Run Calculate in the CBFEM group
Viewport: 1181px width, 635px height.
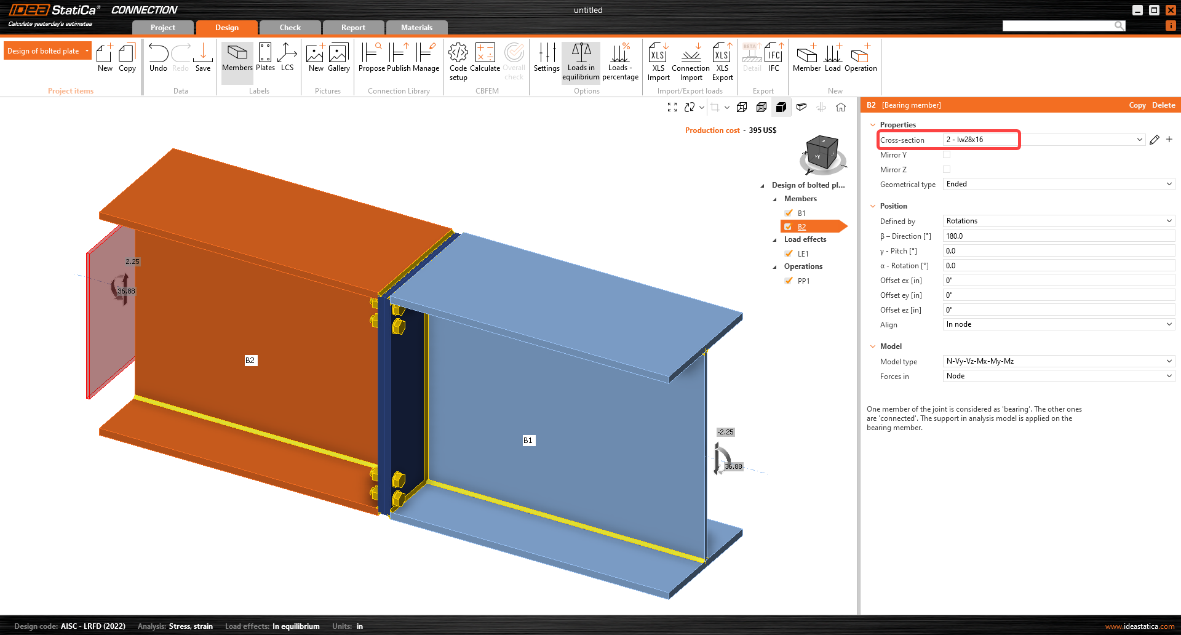(485, 58)
